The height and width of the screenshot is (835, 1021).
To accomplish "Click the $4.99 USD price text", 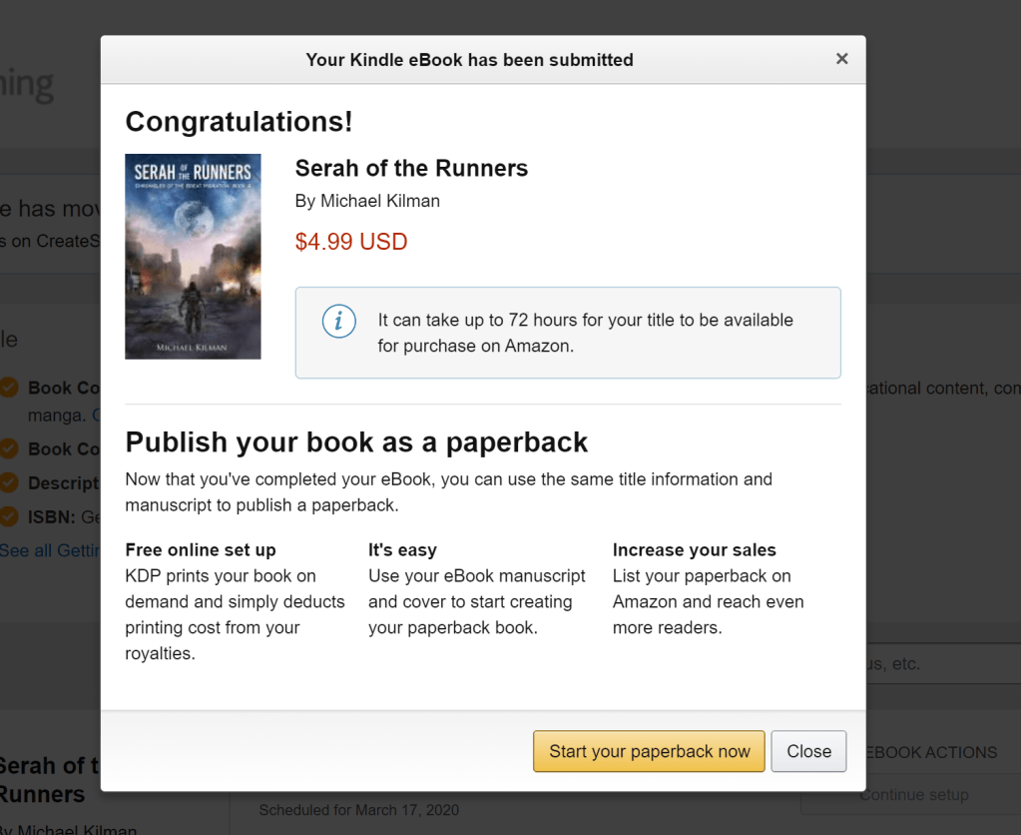I will pos(351,242).
